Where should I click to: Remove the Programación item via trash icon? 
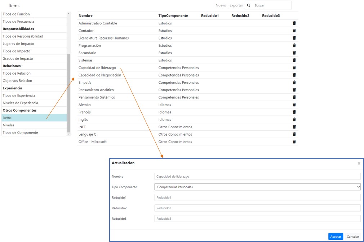[x=294, y=46]
